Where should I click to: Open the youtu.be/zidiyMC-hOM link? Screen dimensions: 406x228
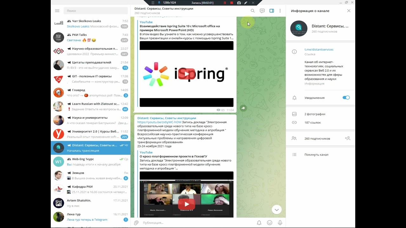(159, 122)
